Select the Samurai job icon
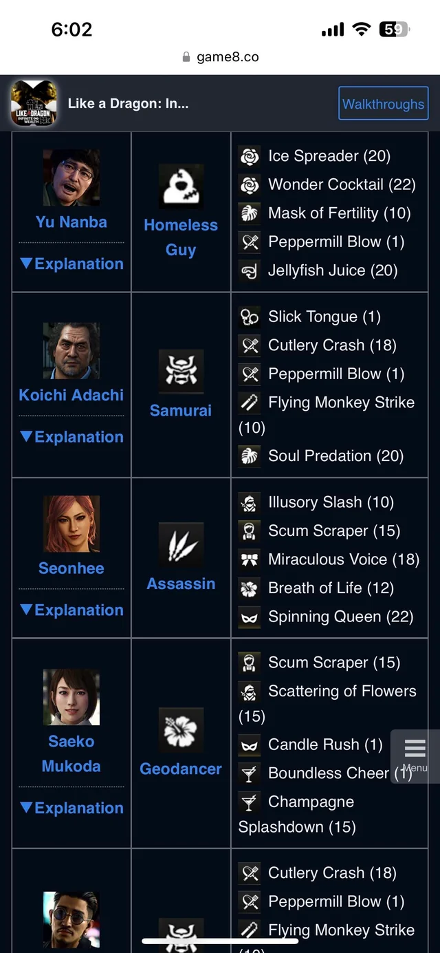The image size is (440, 953). (x=180, y=372)
